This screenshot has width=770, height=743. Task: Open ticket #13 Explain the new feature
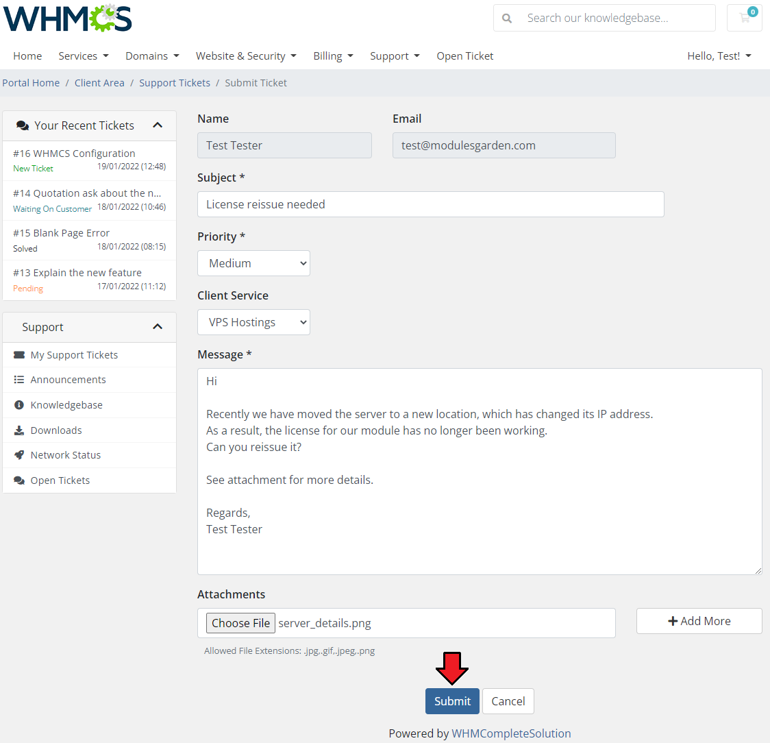pyautogui.click(x=89, y=280)
